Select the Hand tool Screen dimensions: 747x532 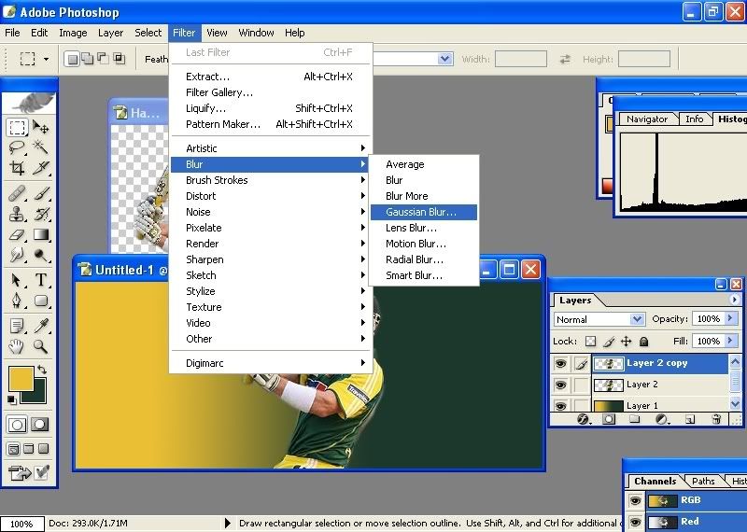pyautogui.click(x=18, y=346)
